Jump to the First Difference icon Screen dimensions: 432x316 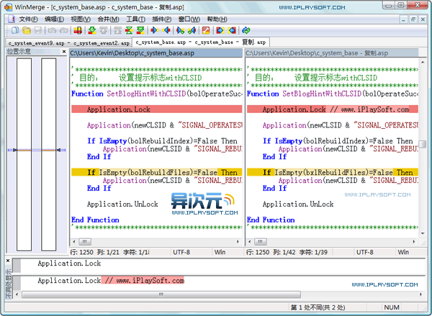pyautogui.click(x=117, y=30)
